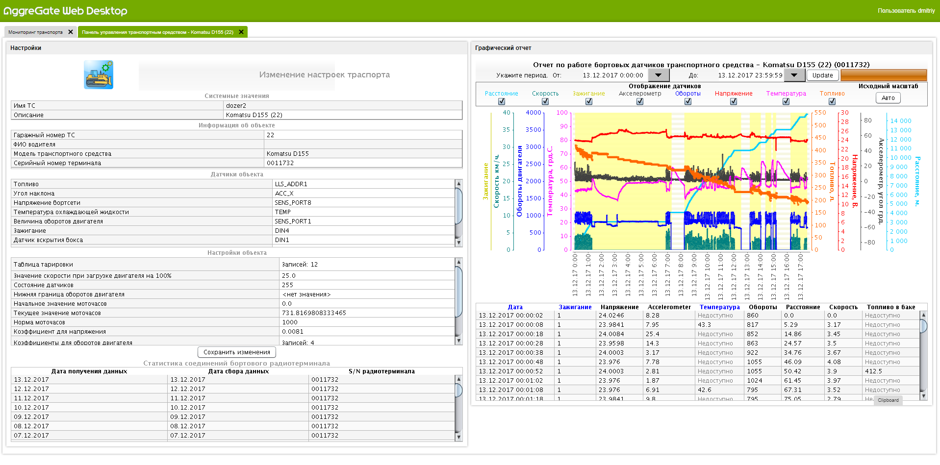Click the Авто scale button
This screenshot has width=940, height=465.
coord(888,98)
